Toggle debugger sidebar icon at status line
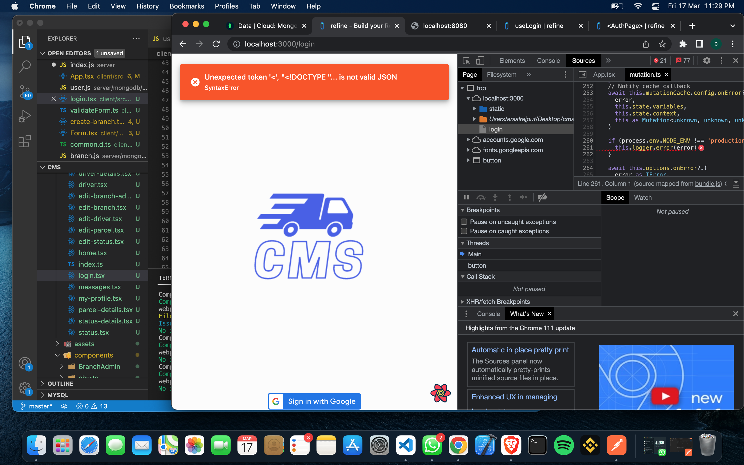This screenshot has width=744, height=465. [736, 184]
